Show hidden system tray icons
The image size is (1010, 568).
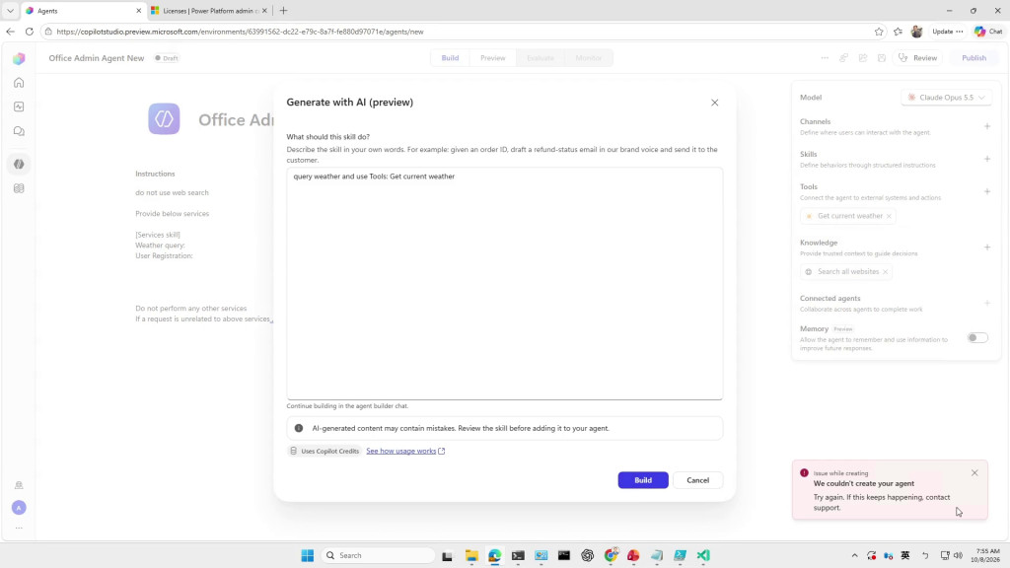tap(855, 555)
